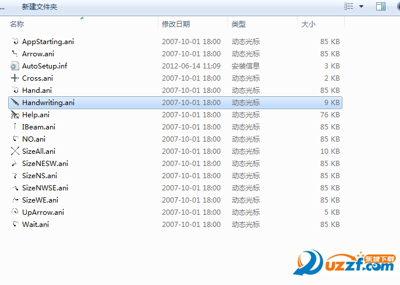Image resolution: width=400 pixels, height=285 pixels.
Task: Select the file name Wait.ani
Action: tap(36, 225)
